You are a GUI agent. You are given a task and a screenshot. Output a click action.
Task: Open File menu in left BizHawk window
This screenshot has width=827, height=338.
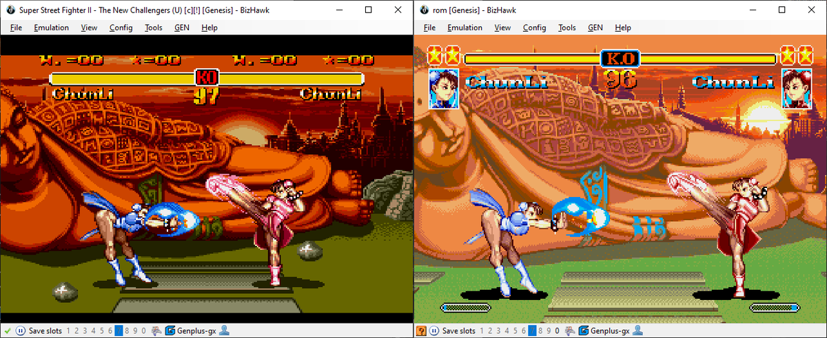17,28
